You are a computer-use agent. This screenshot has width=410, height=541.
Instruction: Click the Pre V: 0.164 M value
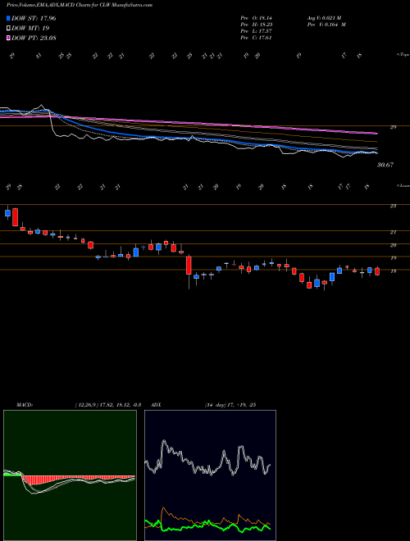[x=327, y=25]
